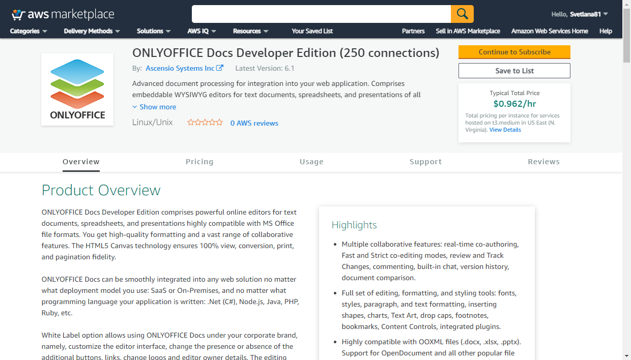Expand the Categories dropdown menu
The height and width of the screenshot is (360, 631).
pos(28,31)
